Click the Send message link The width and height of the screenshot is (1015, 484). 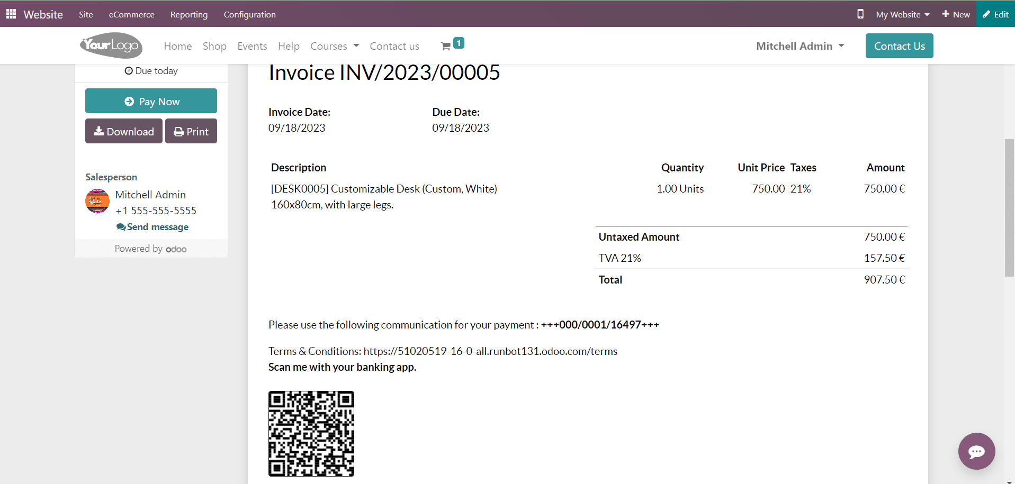152,227
